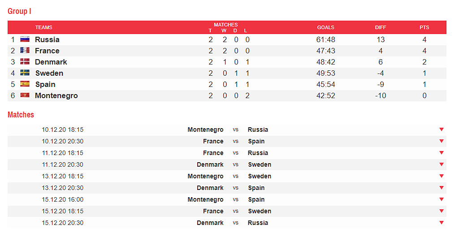
Task: Click the Sweden flag icon
Action: point(25,73)
